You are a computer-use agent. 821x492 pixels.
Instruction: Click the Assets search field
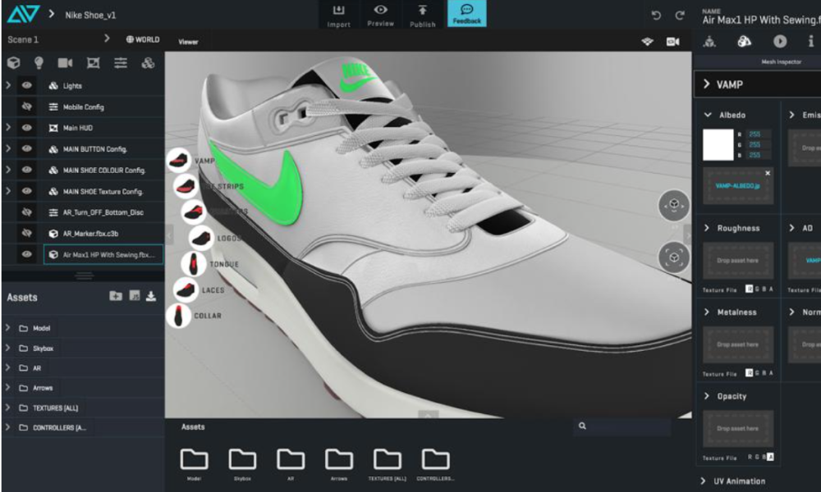click(622, 426)
